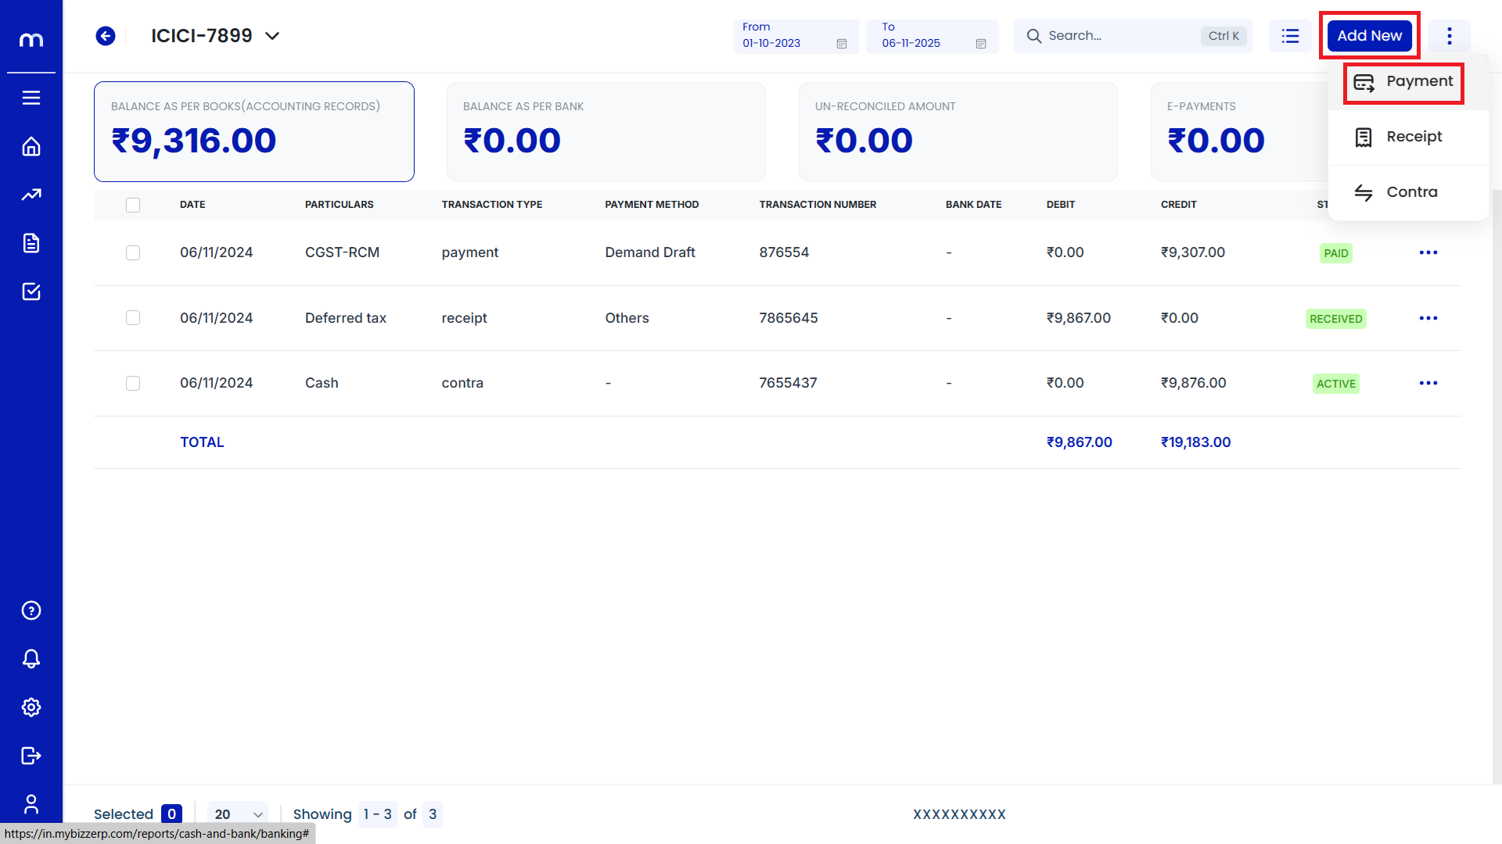Open the Home icon in sidebar
Viewport: 1502px width, 844px height.
click(31, 146)
